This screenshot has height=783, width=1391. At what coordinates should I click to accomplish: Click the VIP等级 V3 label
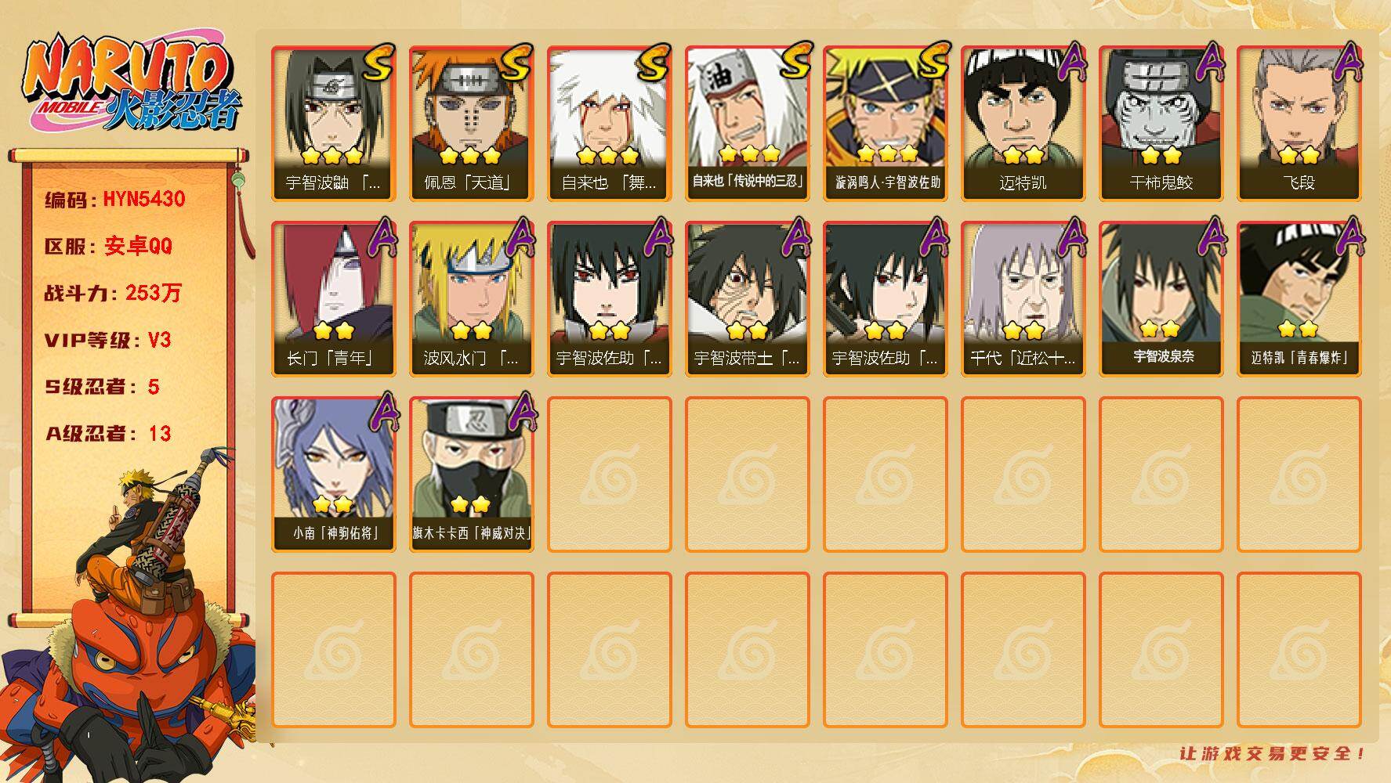click(x=107, y=340)
